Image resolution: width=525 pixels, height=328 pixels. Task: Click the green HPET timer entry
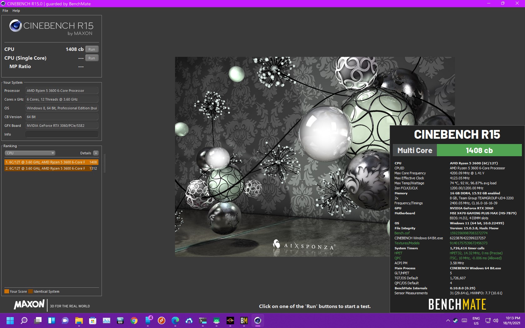[x=398, y=253]
